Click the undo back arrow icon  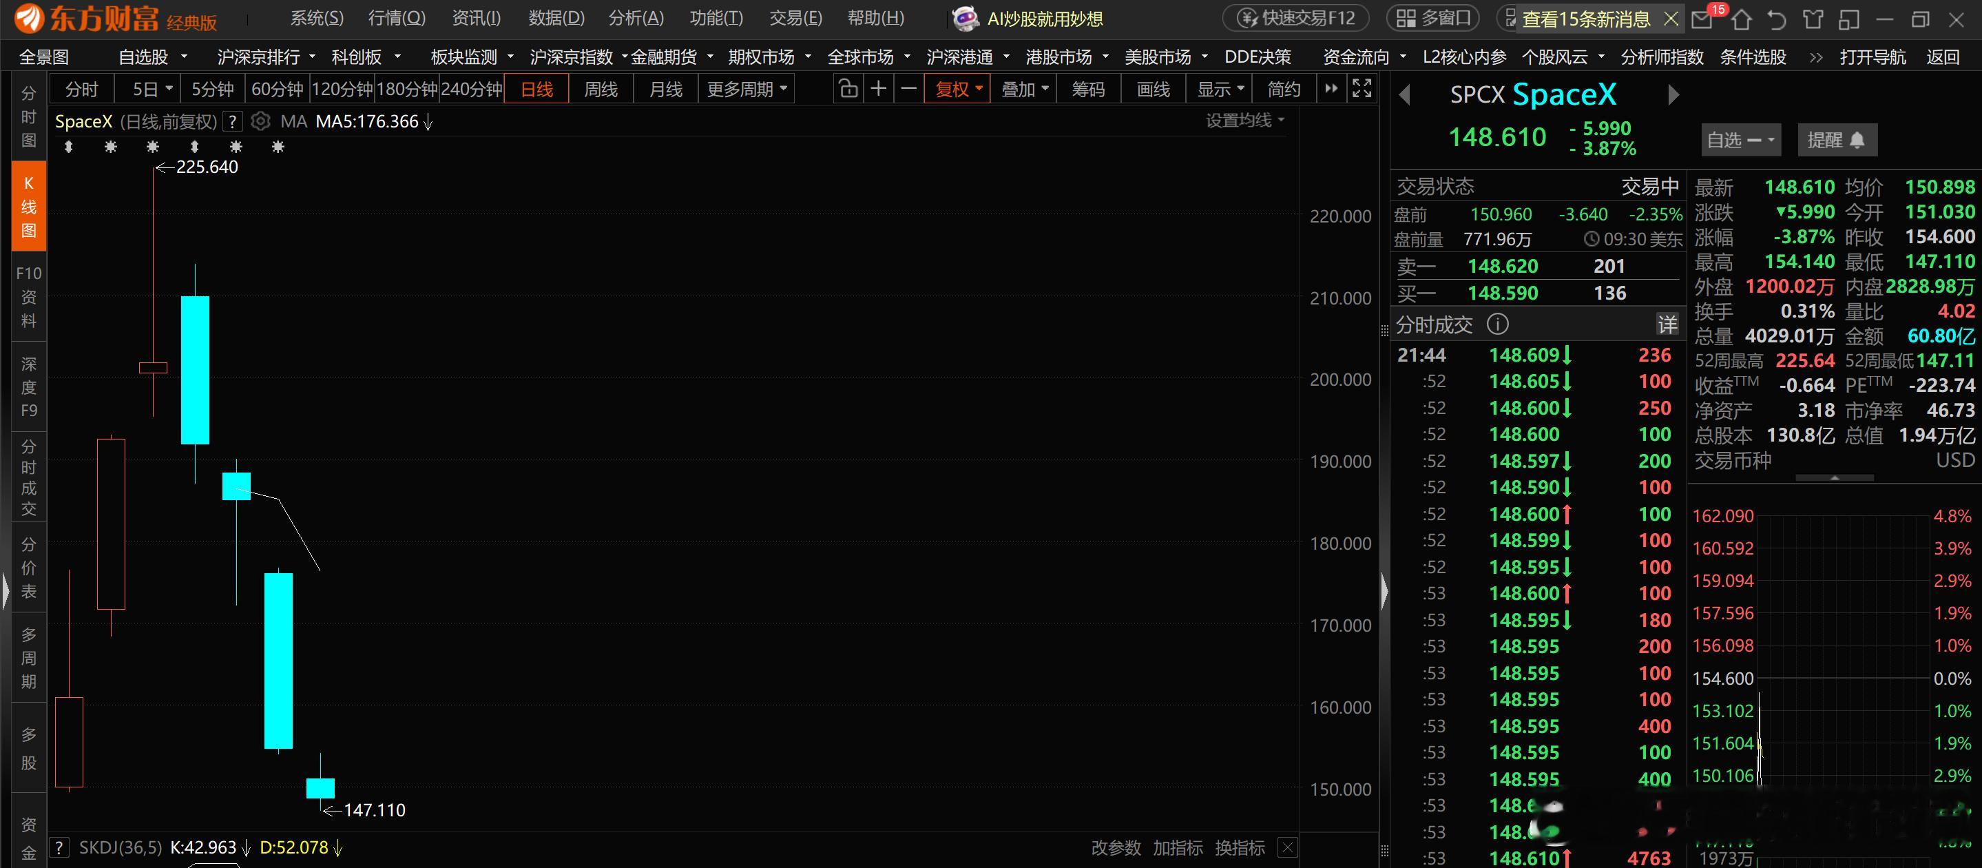point(1777,19)
